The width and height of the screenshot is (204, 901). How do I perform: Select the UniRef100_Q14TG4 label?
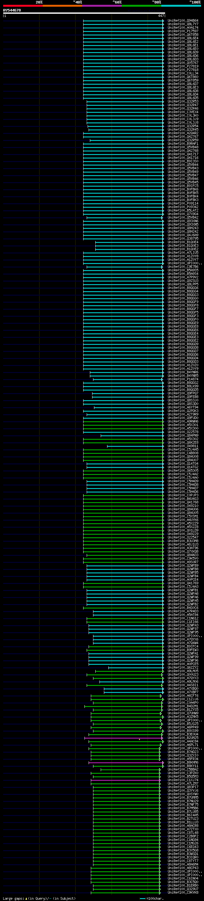click(183, 464)
